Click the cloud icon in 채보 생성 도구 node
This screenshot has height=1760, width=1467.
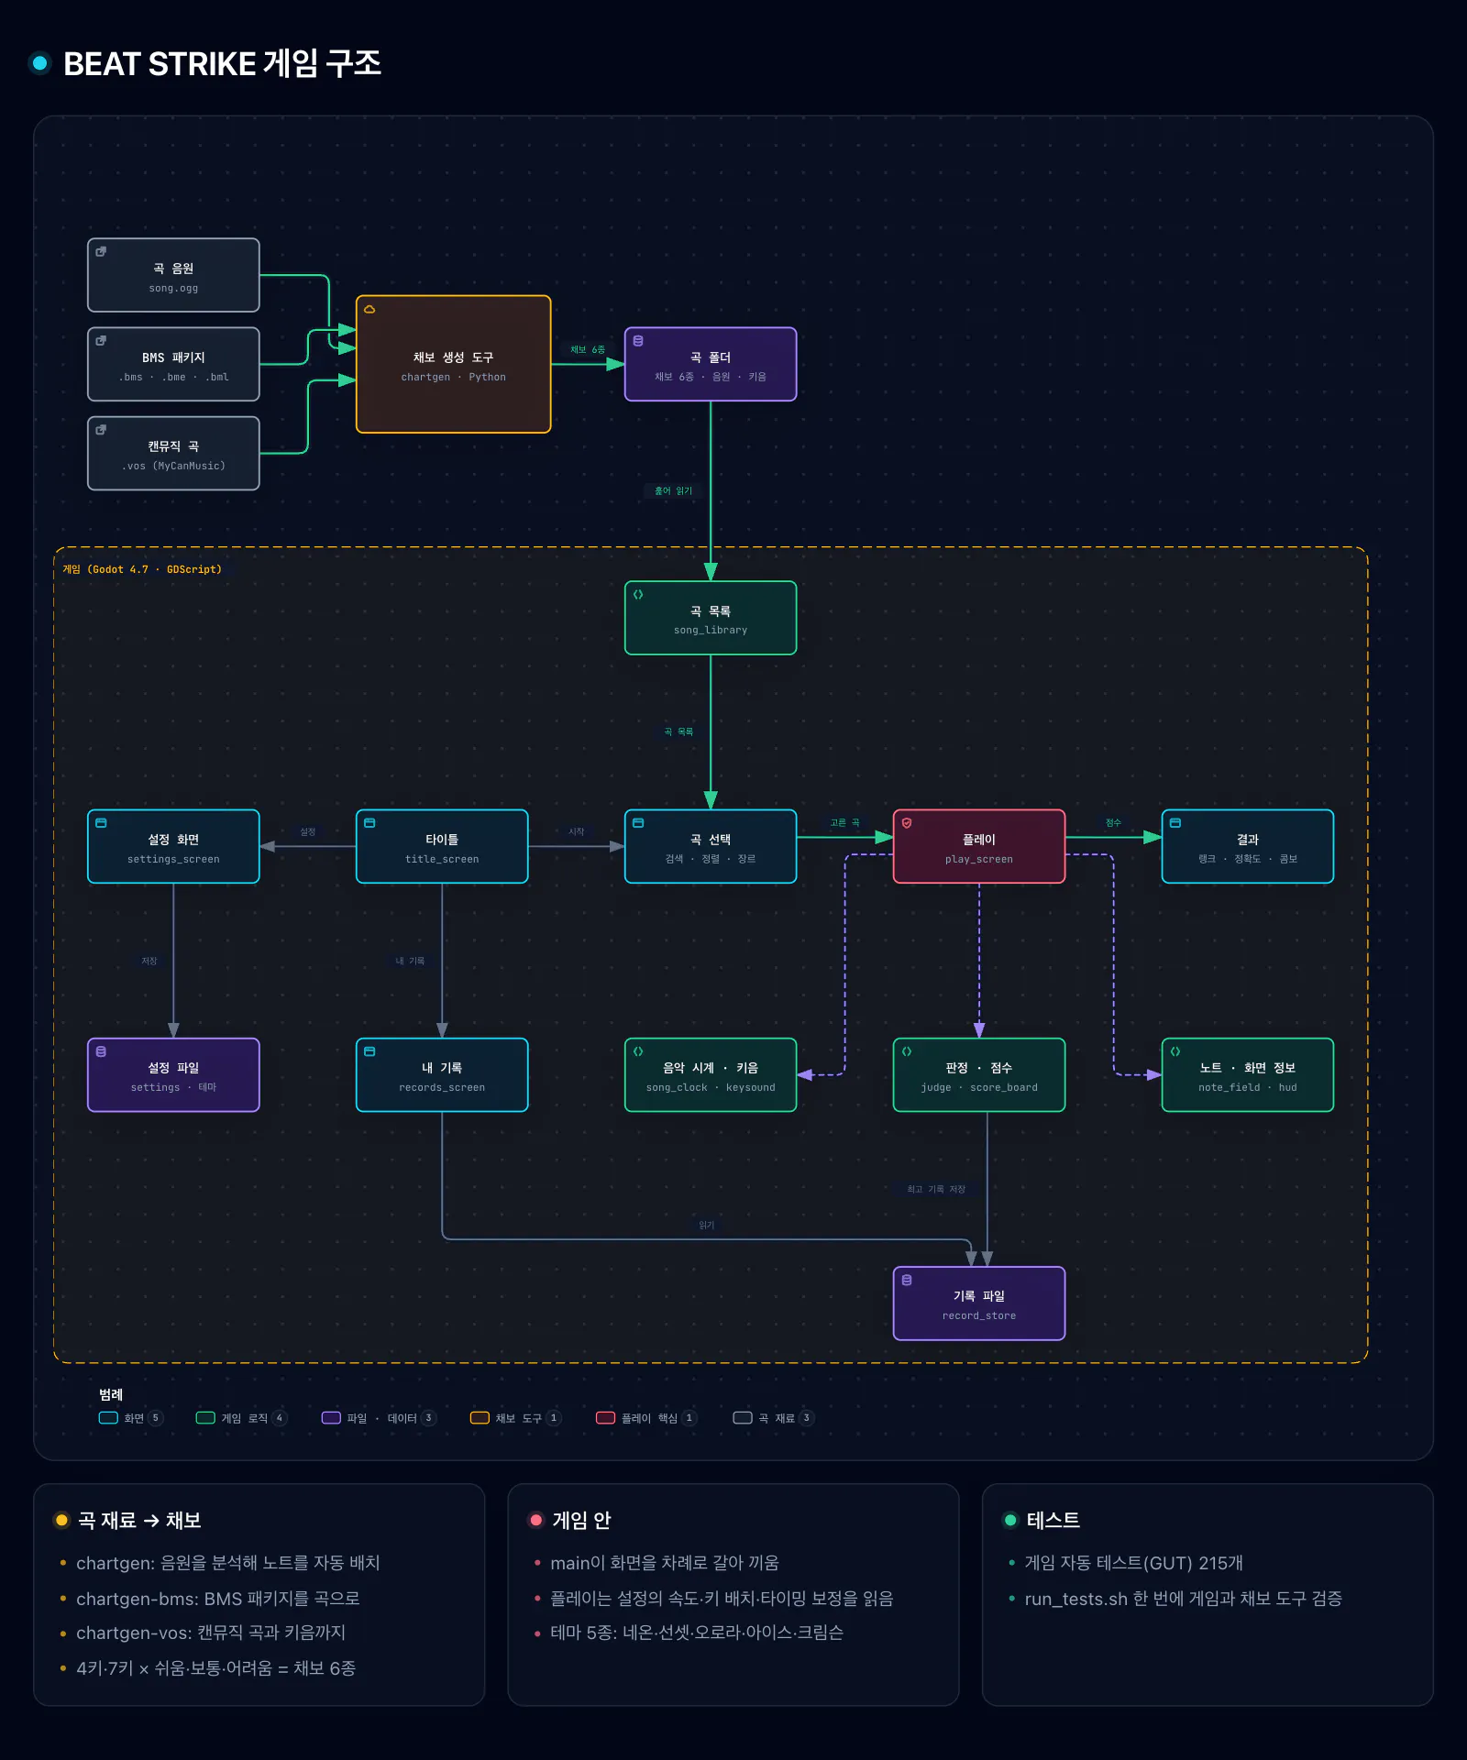[370, 309]
